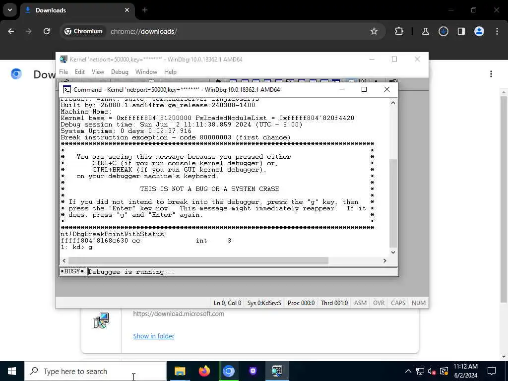Open Chromium's three-dot main menu
The height and width of the screenshot is (381, 508).
[497, 31]
